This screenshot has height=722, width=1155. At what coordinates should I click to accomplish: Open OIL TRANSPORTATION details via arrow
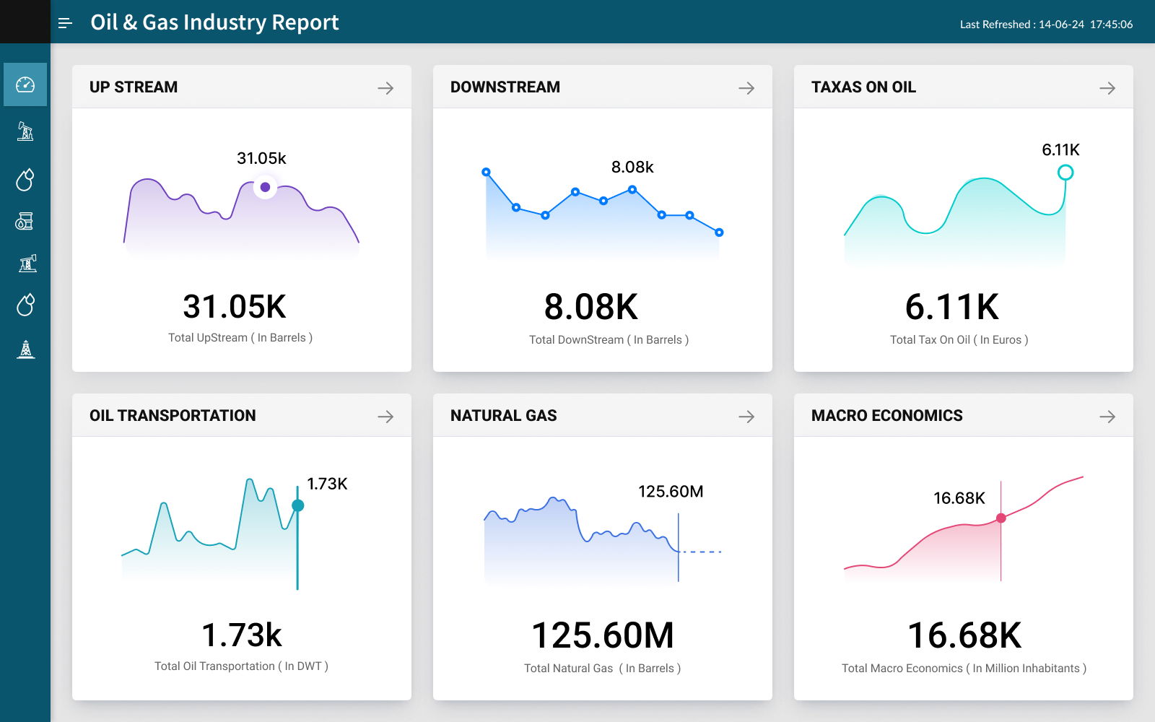(385, 417)
